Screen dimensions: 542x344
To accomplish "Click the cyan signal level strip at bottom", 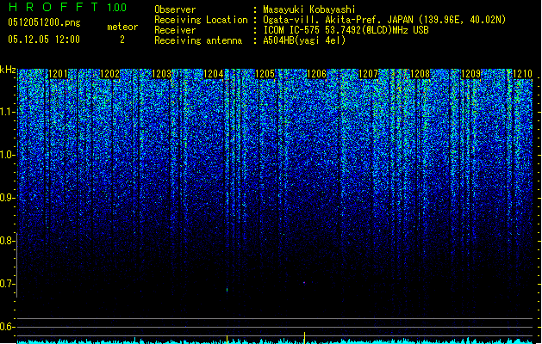I will pos(275,341).
